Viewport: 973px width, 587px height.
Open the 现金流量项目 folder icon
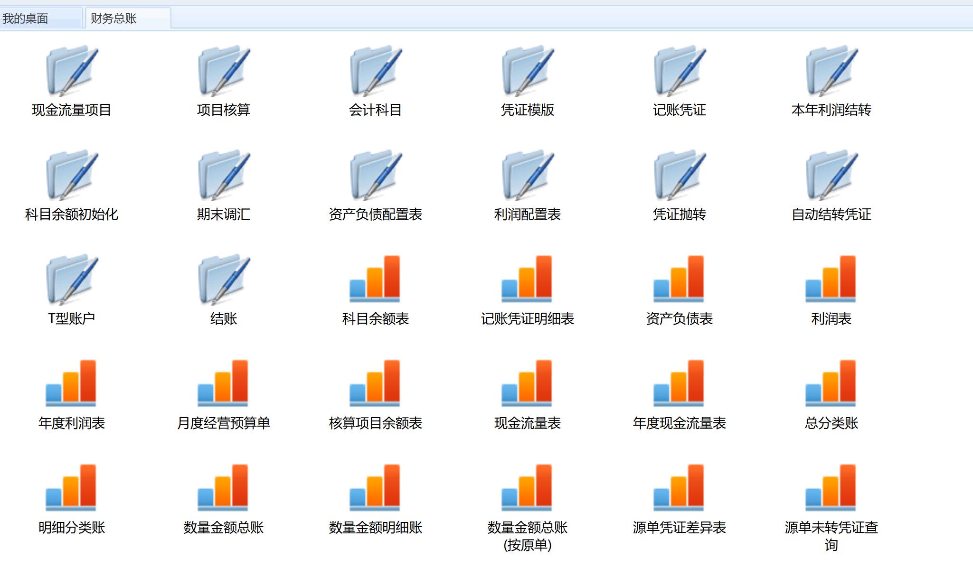coord(71,71)
